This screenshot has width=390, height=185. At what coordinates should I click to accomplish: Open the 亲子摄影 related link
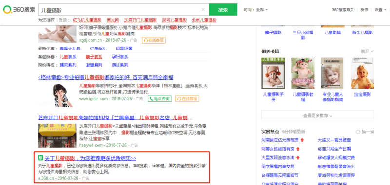[273, 33]
